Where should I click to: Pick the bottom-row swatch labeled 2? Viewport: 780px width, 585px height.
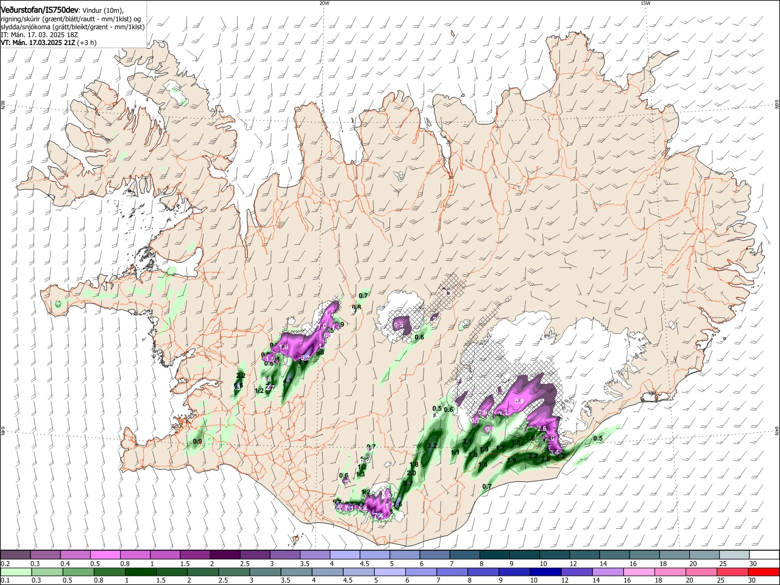[203, 572]
